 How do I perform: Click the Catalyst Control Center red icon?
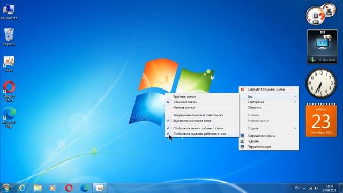pyautogui.click(x=242, y=90)
